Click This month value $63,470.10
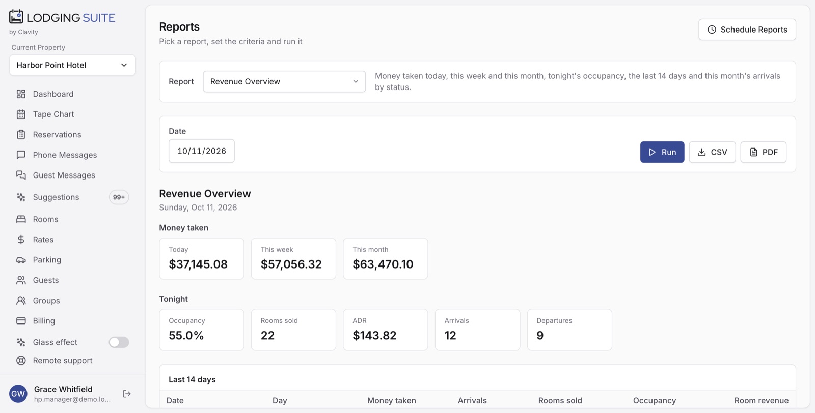The image size is (815, 413). (383, 264)
